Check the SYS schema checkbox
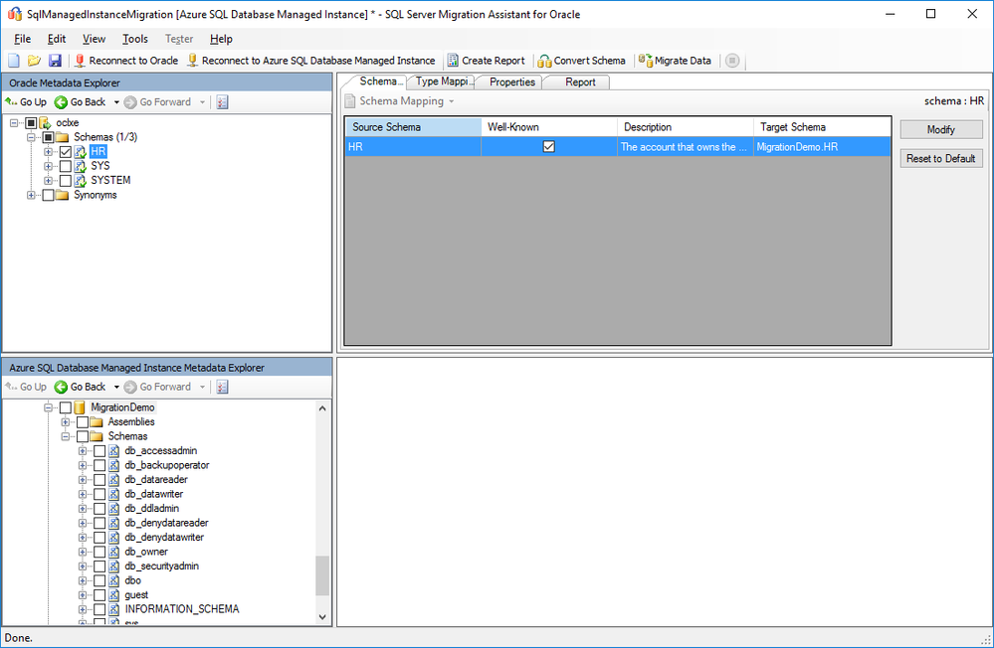Image resolution: width=994 pixels, height=648 pixels. click(x=66, y=166)
